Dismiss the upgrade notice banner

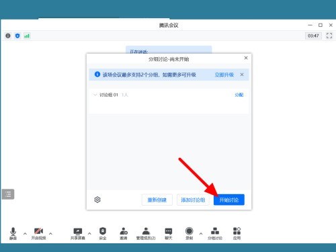(x=242, y=75)
